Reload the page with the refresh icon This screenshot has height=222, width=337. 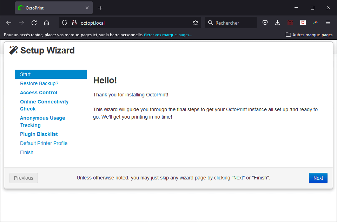(x=34, y=23)
